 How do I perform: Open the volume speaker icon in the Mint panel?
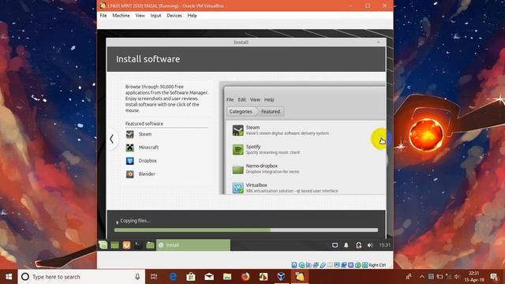coord(370,245)
